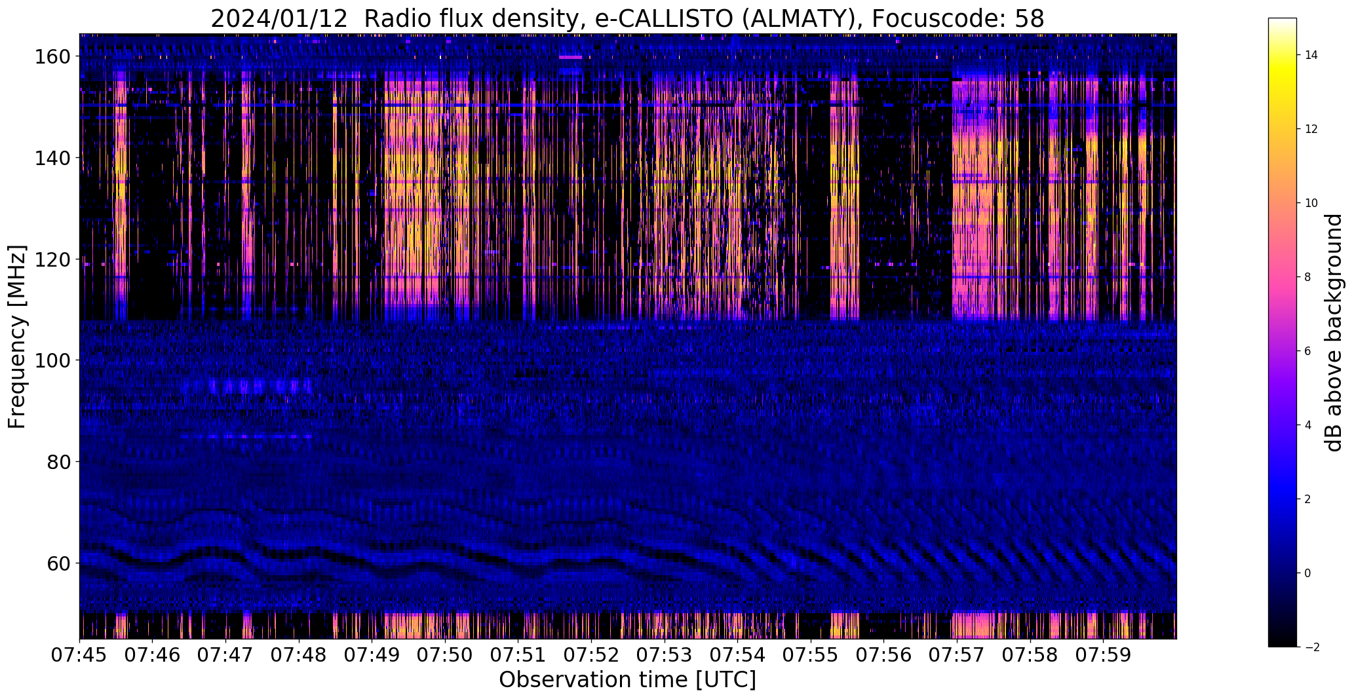This screenshot has width=1354, height=699.
Task: Click the 07:51 time tick label
Action: pyautogui.click(x=518, y=654)
